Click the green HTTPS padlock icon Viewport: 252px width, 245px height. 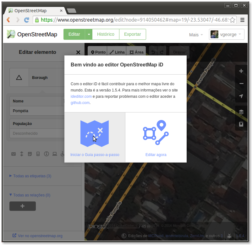(37, 20)
